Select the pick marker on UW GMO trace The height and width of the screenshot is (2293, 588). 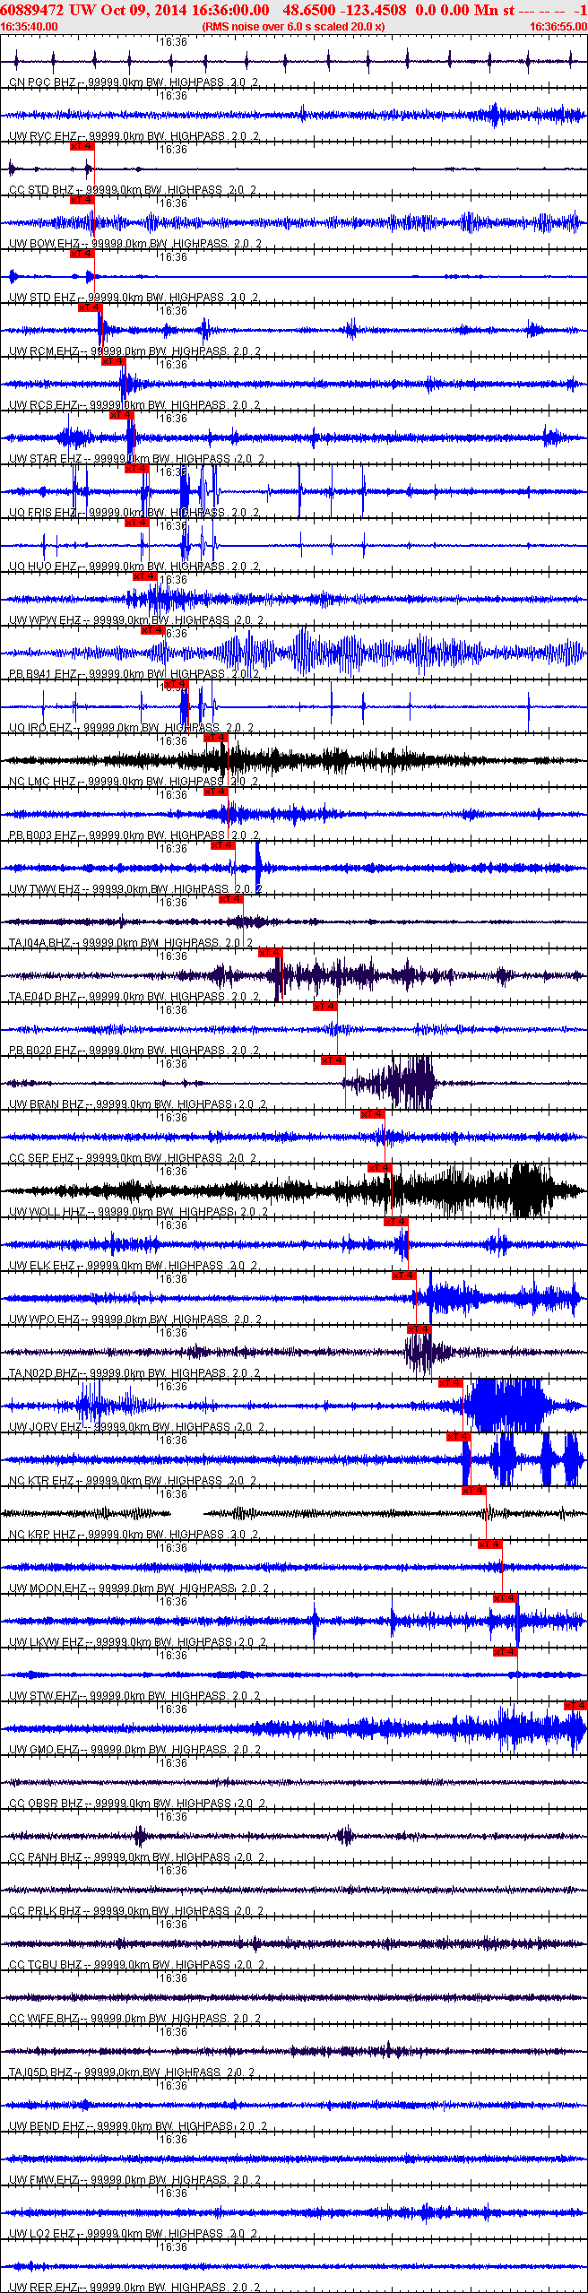click(x=576, y=1706)
